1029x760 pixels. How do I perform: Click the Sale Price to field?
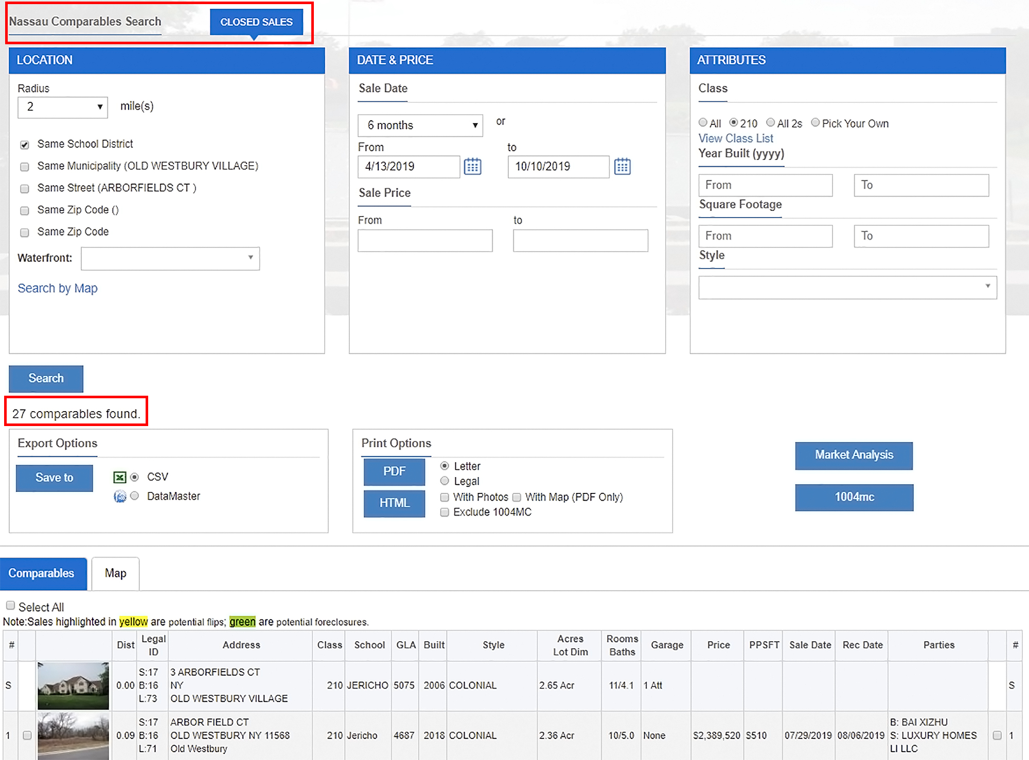click(x=580, y=240)
